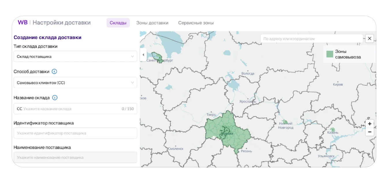Switch to Зоны доставки tab

point(152,23)
